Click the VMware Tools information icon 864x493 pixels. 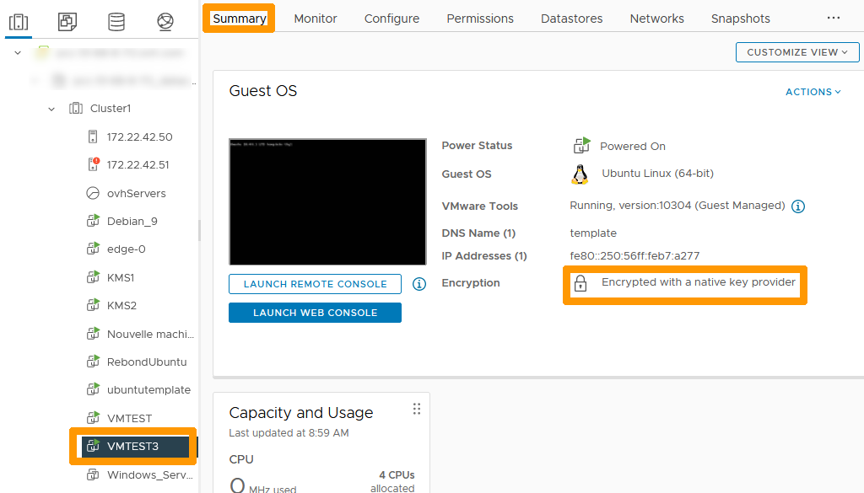797,206
